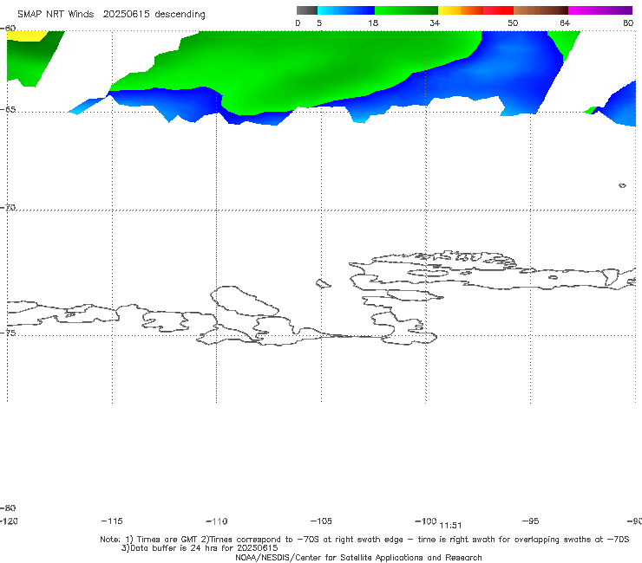
Task: Click the color bar label "34"
Action: (435, 23)
